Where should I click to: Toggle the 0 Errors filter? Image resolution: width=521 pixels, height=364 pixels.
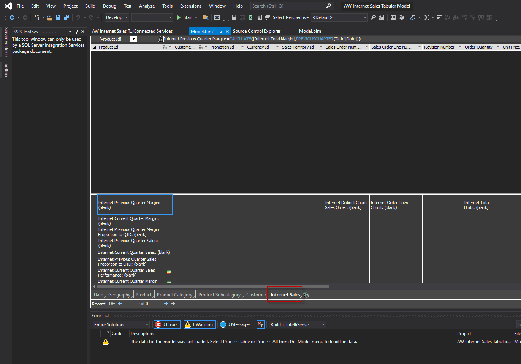pos(167,324)
